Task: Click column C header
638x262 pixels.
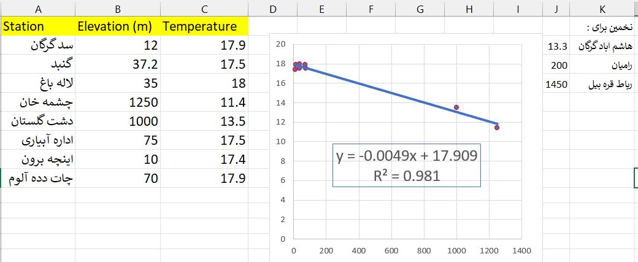Action: click(x=205, y=9)
